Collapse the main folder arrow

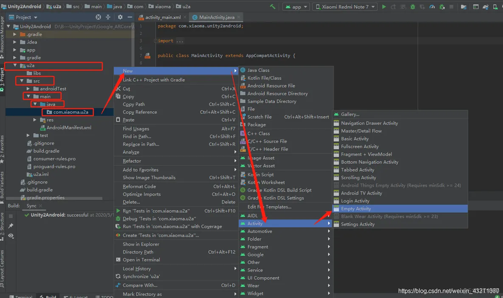click(28, 96)
